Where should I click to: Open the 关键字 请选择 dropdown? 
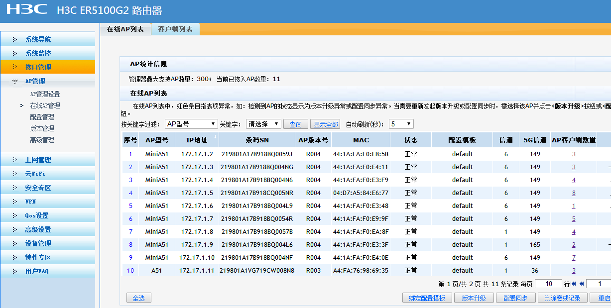pos(263,124)
